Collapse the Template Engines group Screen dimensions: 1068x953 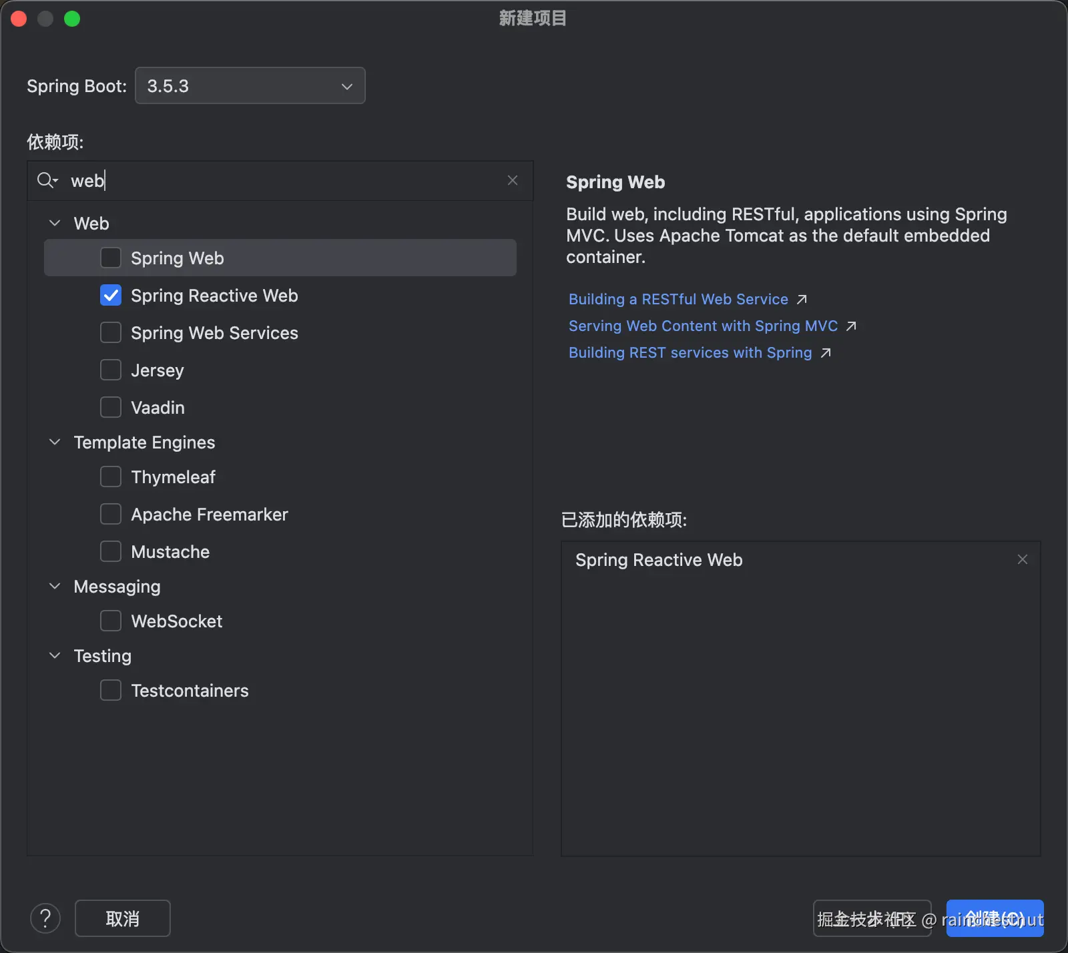pos(55,442)
